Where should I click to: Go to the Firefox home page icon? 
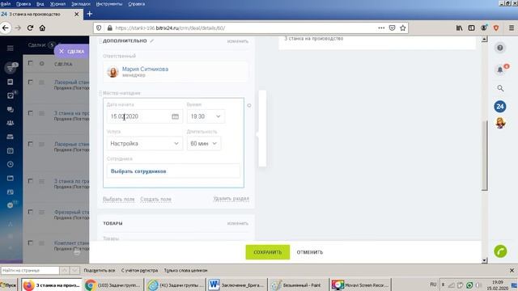(42, 28)
